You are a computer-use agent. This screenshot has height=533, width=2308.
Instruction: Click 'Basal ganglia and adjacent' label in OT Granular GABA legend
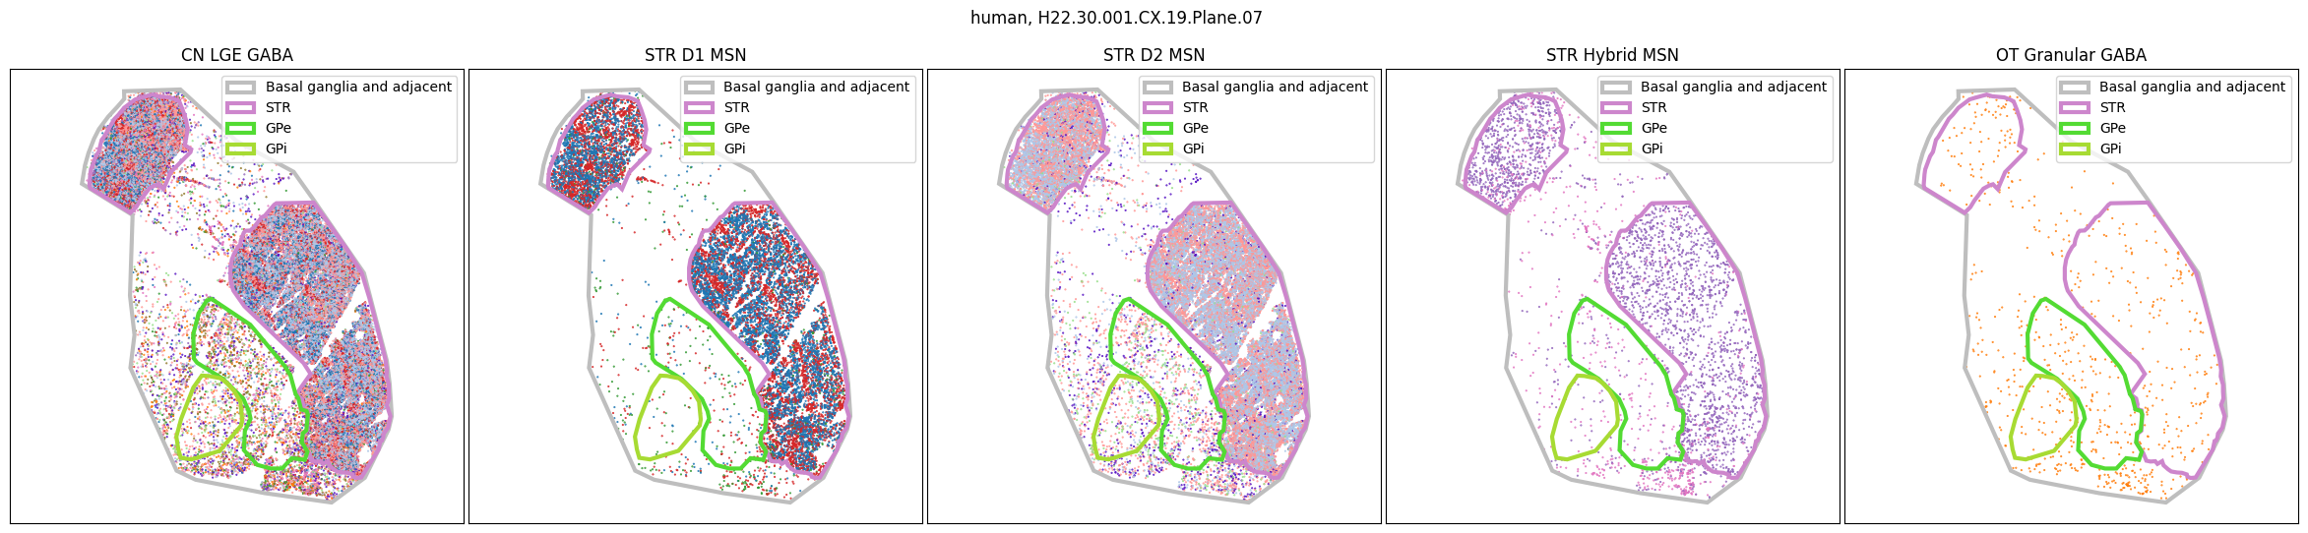2192,88
